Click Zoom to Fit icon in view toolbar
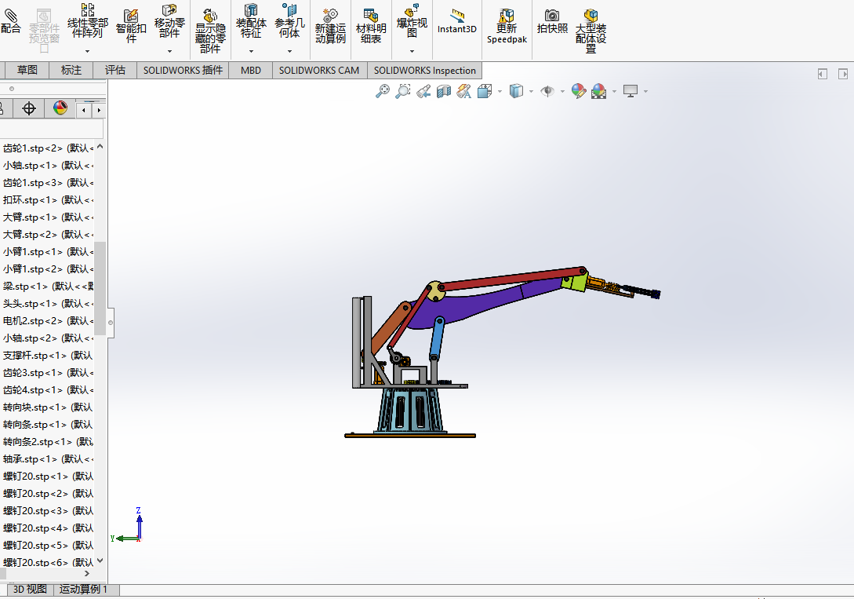854x599 pixels. (383, 91)
